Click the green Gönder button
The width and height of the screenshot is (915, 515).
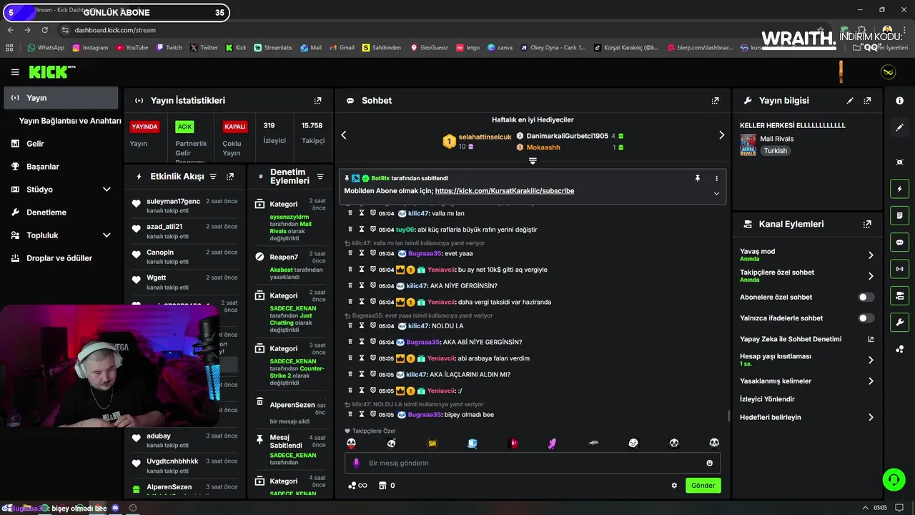pos(703,486)
